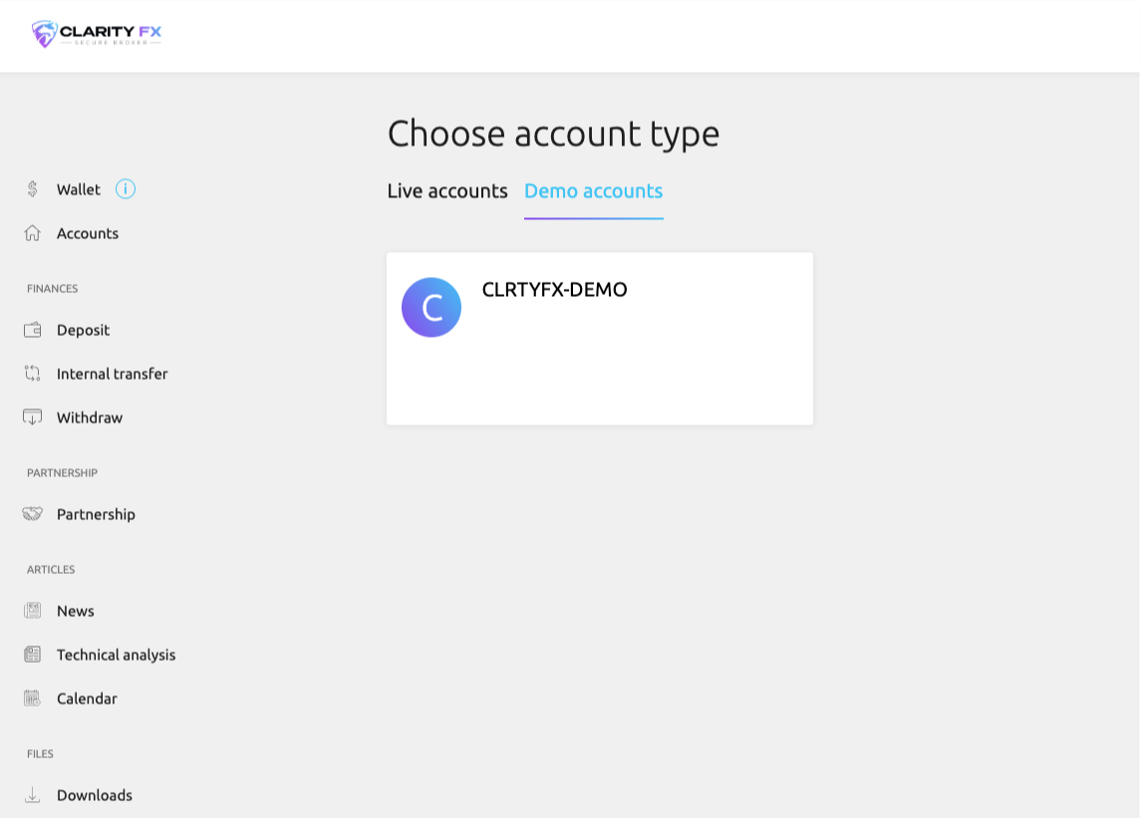Viewport: 1140px width, 818px height.
Task: Click the purple C account avatar
Action: 431,307
